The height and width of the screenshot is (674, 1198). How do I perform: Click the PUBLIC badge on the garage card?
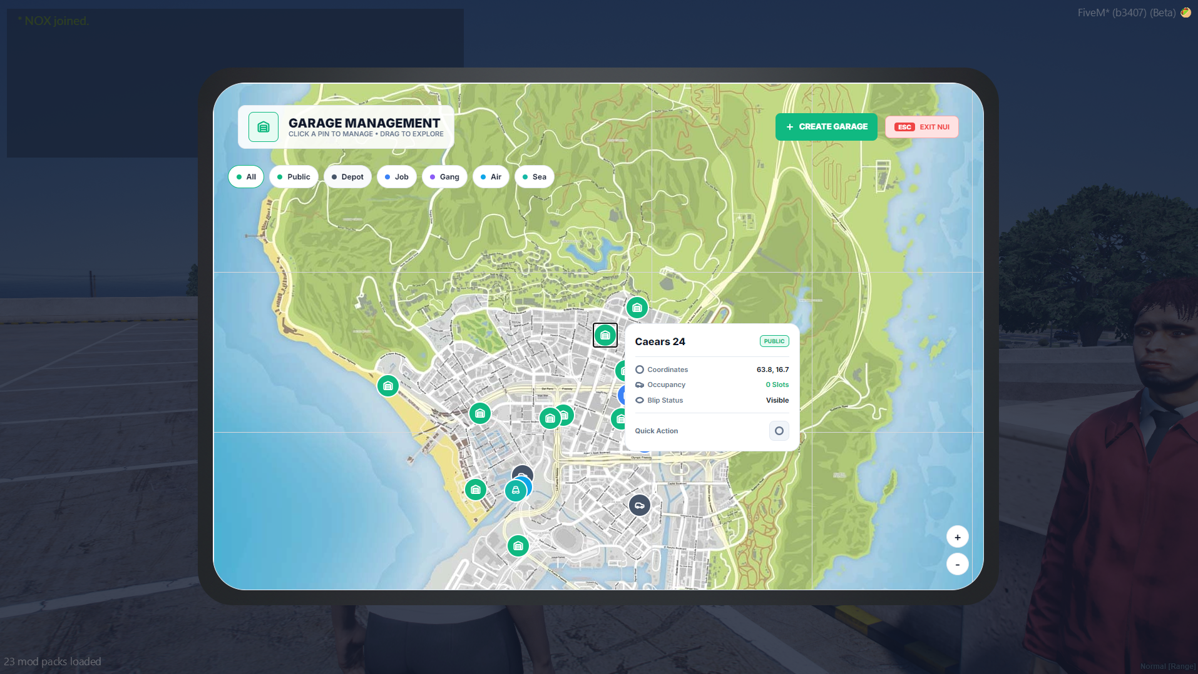[774, 341]
